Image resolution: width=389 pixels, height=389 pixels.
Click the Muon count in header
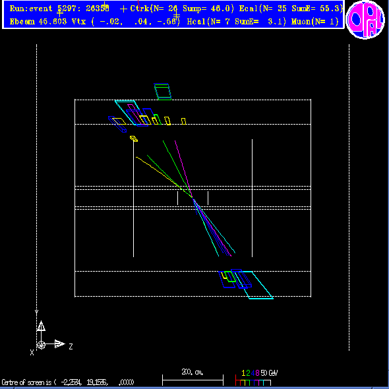click(x=315, y=22)
